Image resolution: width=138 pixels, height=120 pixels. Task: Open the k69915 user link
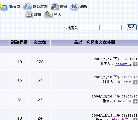[125, 82]
